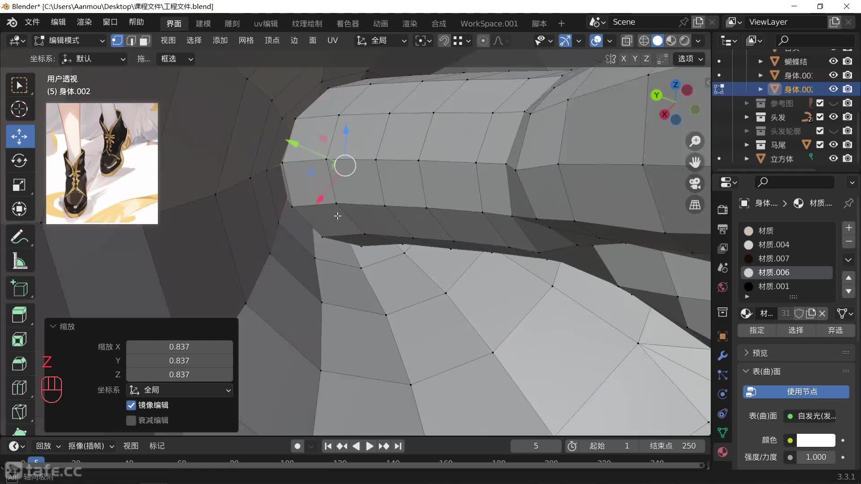Open the Object Data properties tab
The width and height of the screenshot is (861, 484).
click(x=722, y=432)
